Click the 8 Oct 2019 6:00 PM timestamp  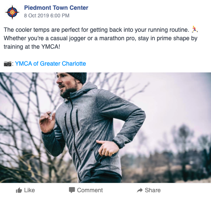(47, 16)
